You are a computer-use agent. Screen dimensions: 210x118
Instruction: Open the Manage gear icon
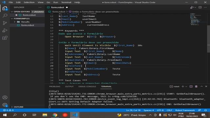click(5, 105)
